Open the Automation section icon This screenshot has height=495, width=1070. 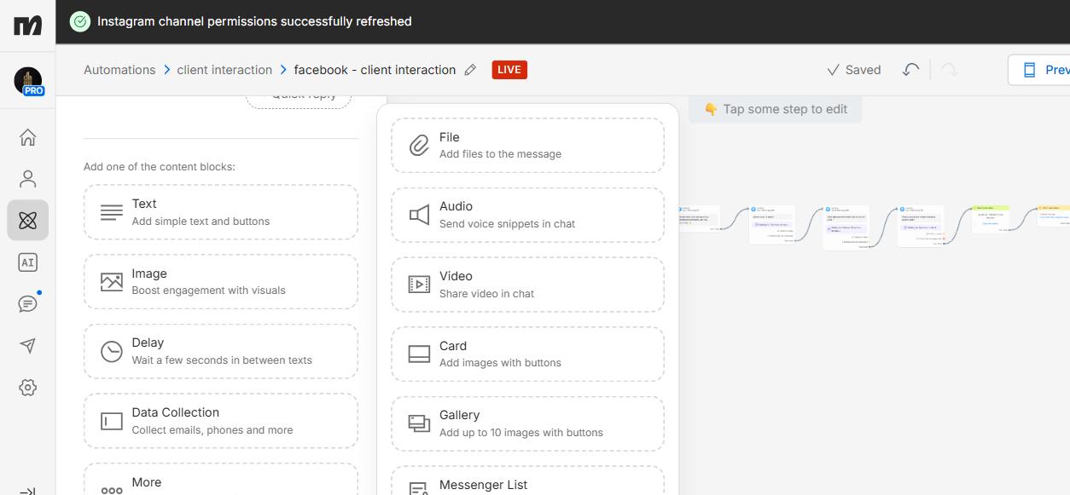point(27,221)
